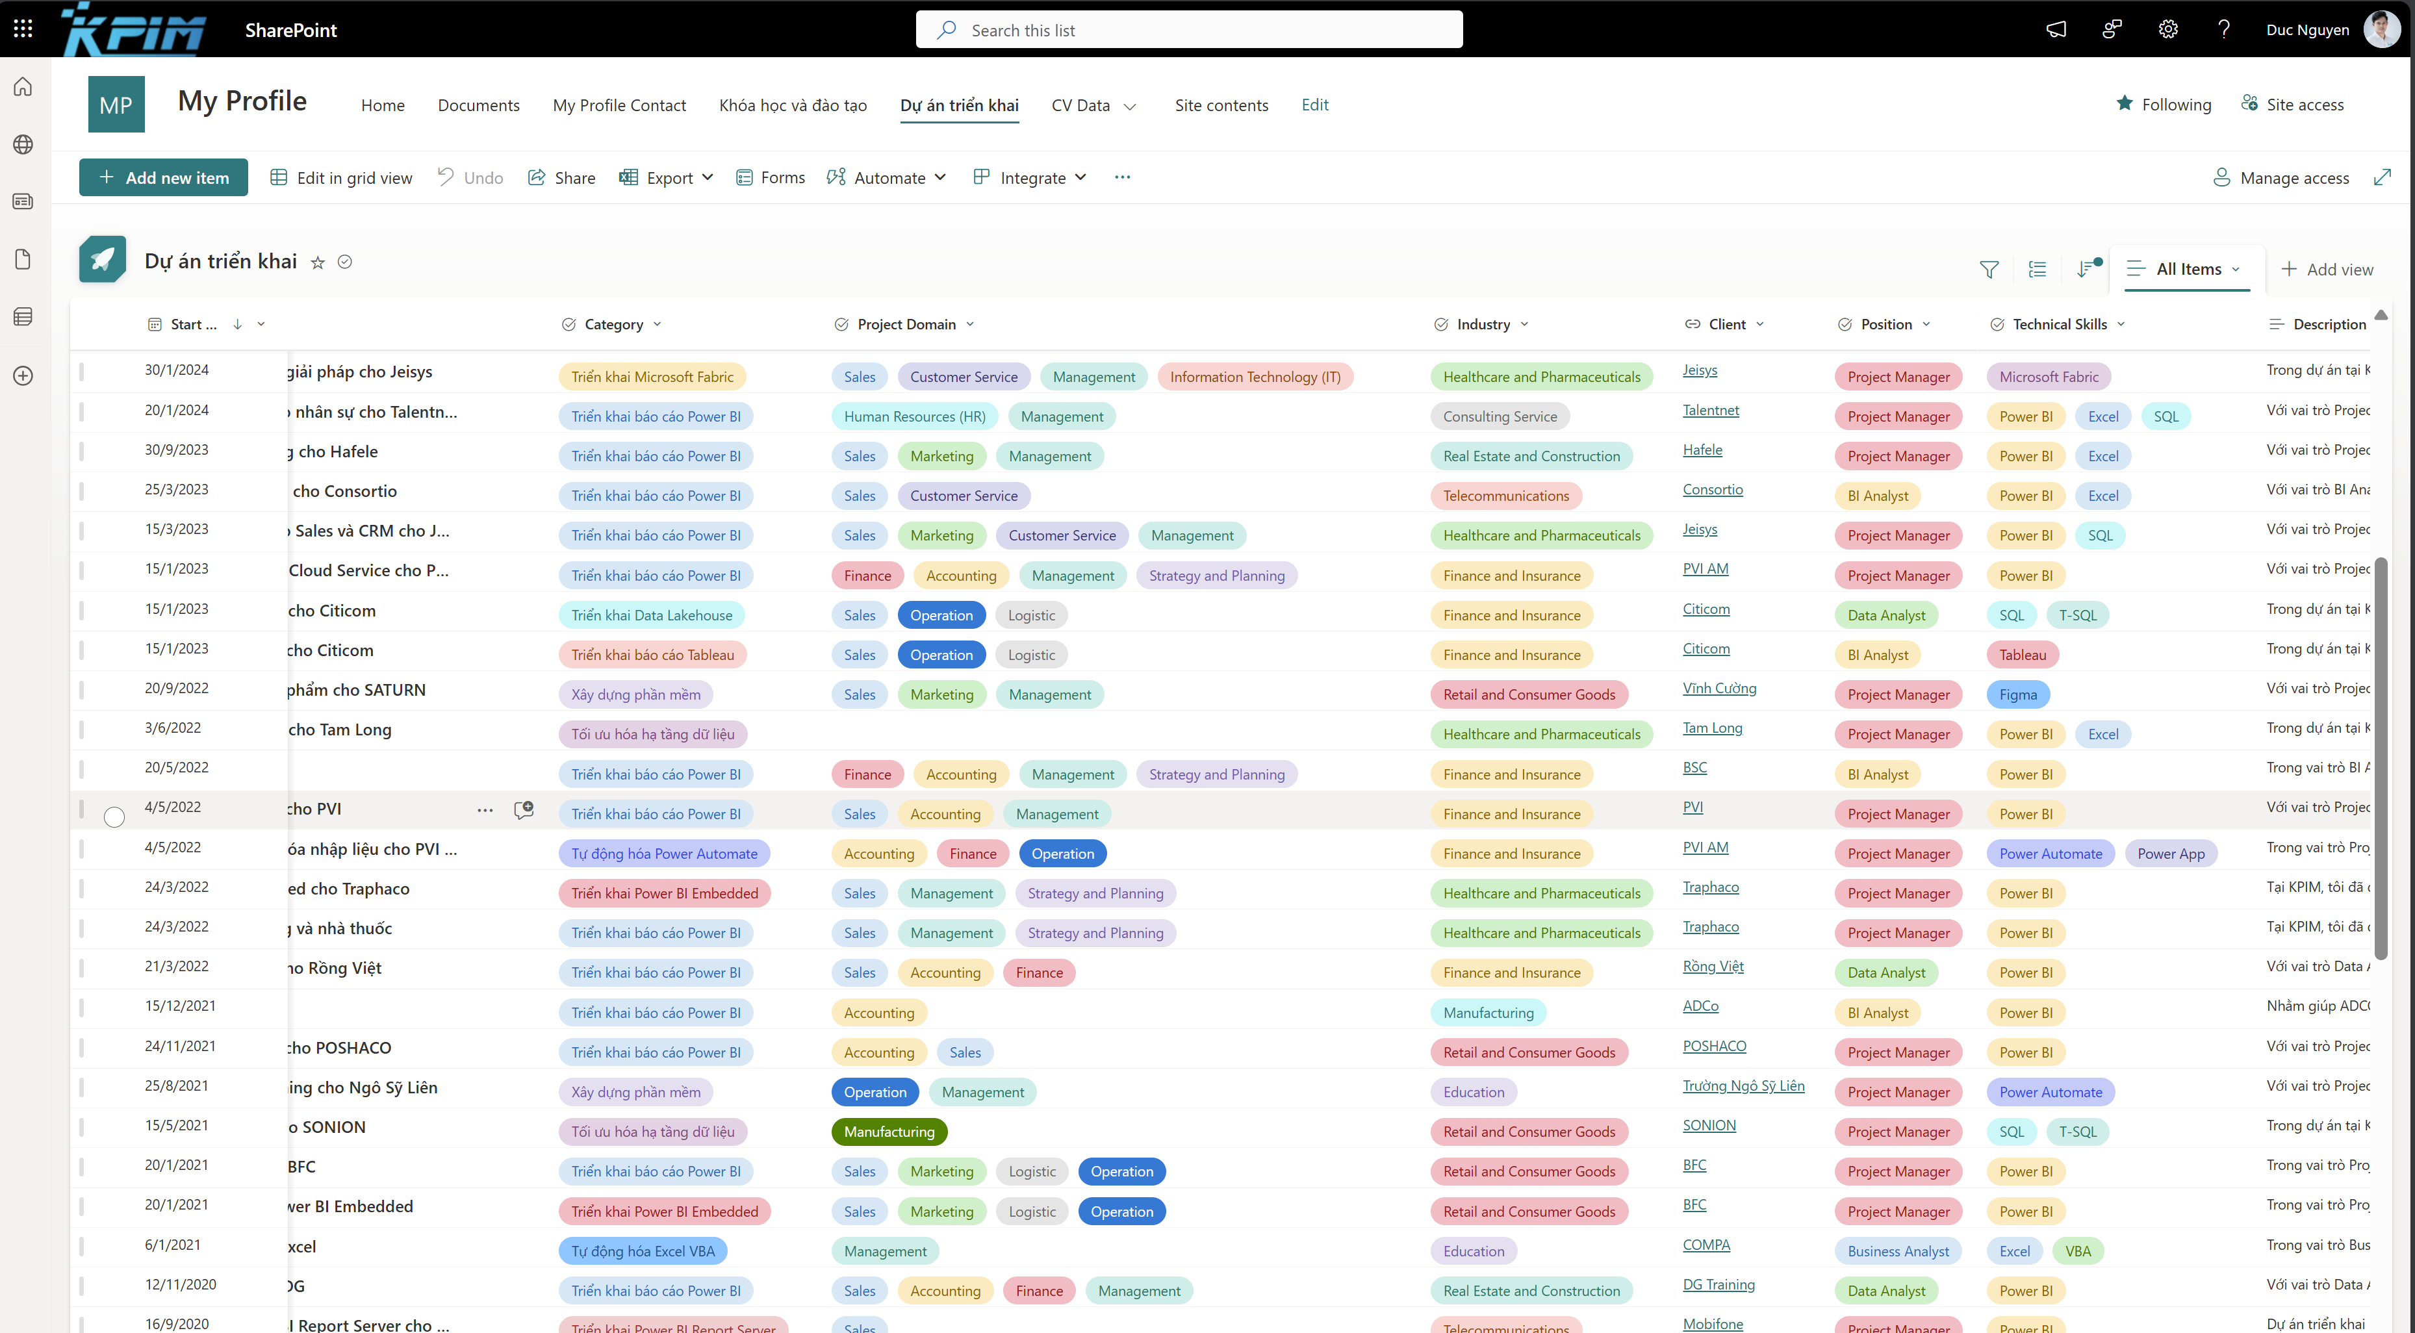Open the Technical Skills column header menu
Screen dimensions: 2415x1333
click(2058, 324)
